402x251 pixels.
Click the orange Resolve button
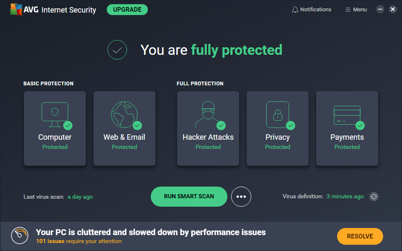click(x=360, y=236)
